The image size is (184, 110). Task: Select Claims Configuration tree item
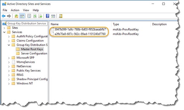click(x=30, y=41)
